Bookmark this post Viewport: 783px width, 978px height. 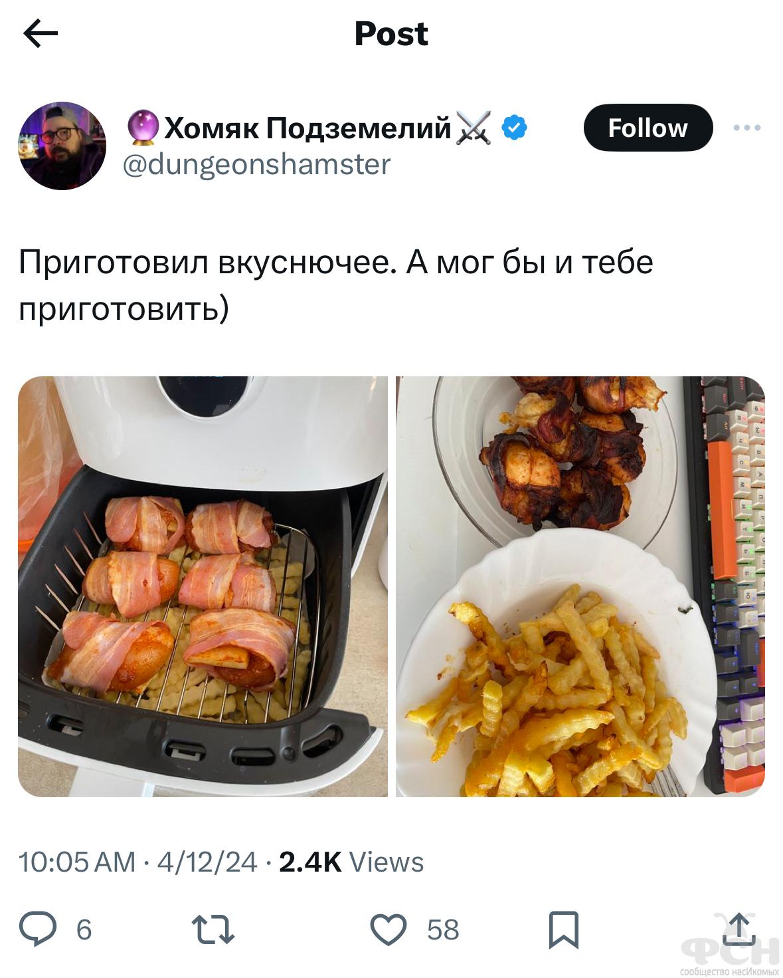pyautogui.click(x=563, y=929)
